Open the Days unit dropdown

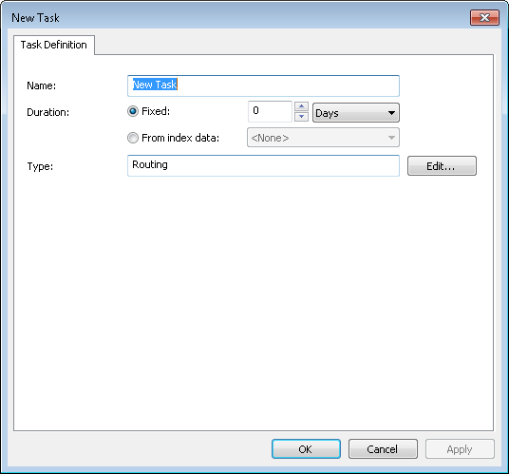point(356,113)
